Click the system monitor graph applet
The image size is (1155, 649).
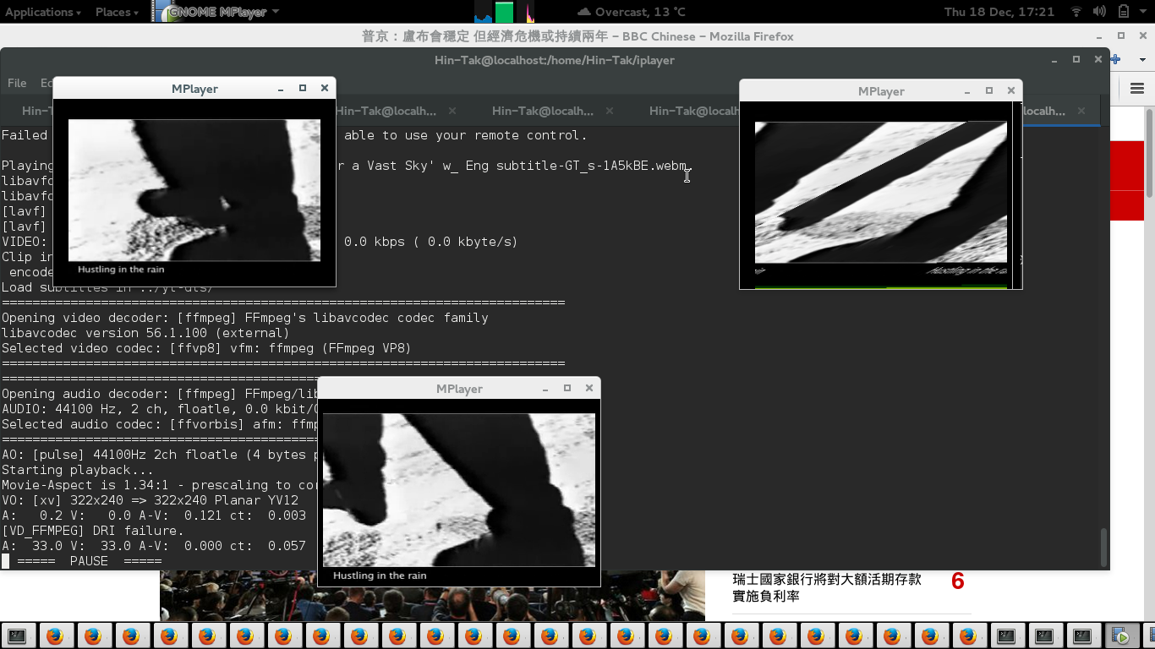click(x=504, y=12)
